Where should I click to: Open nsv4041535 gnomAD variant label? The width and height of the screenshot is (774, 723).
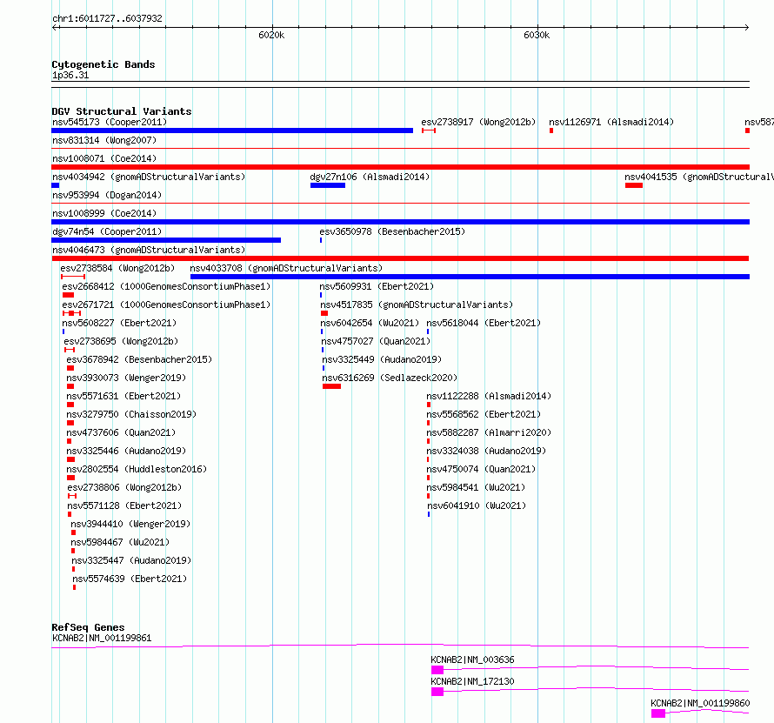click(699, 177)
